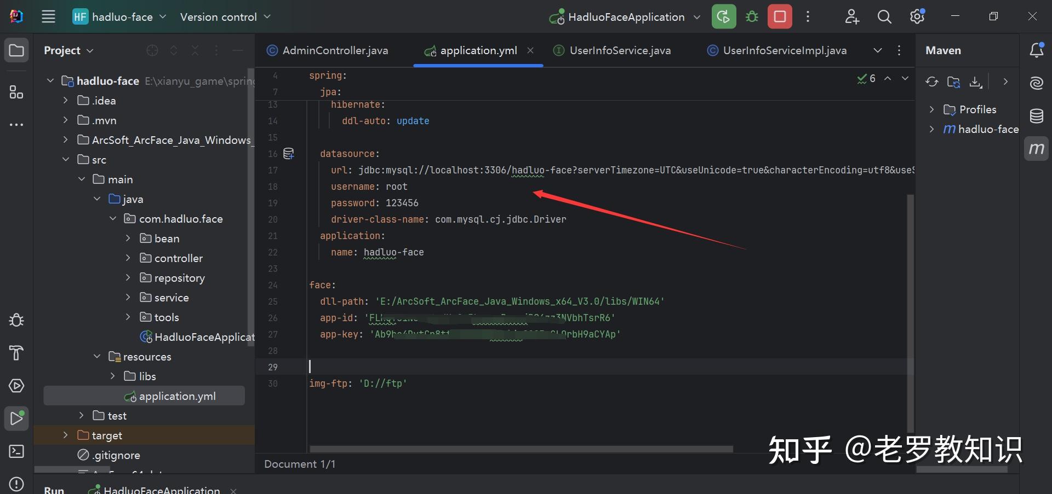Open the main menu hamburger
The width and height of the screenshot is (1052, 494).
click(x=48, y=16)
